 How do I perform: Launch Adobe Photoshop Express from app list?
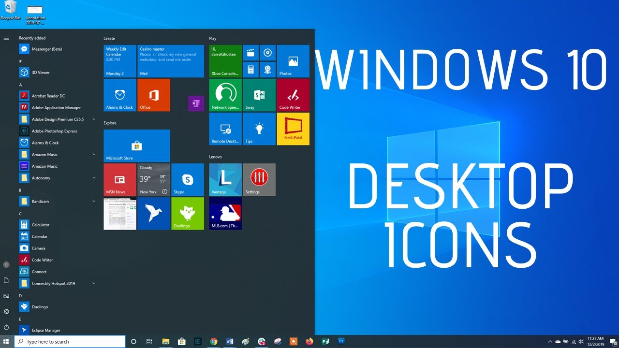[57, 131]
